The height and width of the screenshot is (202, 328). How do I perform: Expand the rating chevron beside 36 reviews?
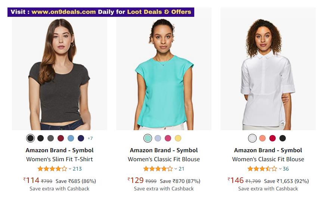[280, 169]
